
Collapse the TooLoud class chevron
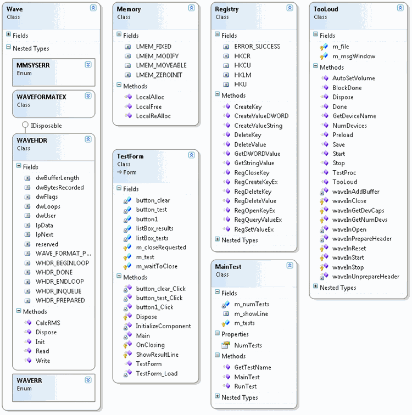tap(400, 8)
